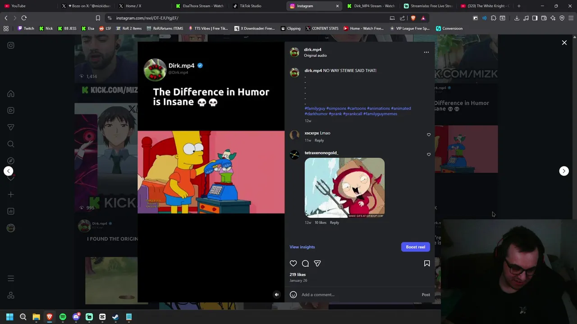Screen dimensions: 577x324
Task: Like the reel with the heart icon
Action: [x=293, y=263]
